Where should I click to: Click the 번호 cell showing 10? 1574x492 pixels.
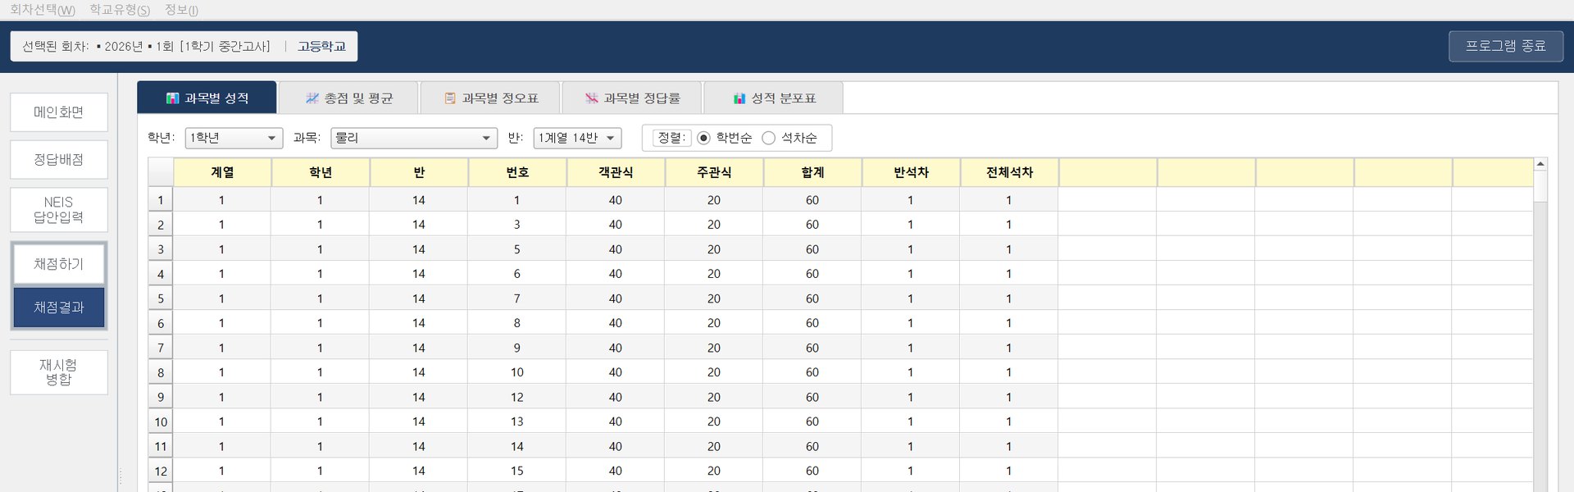[517, 372]
